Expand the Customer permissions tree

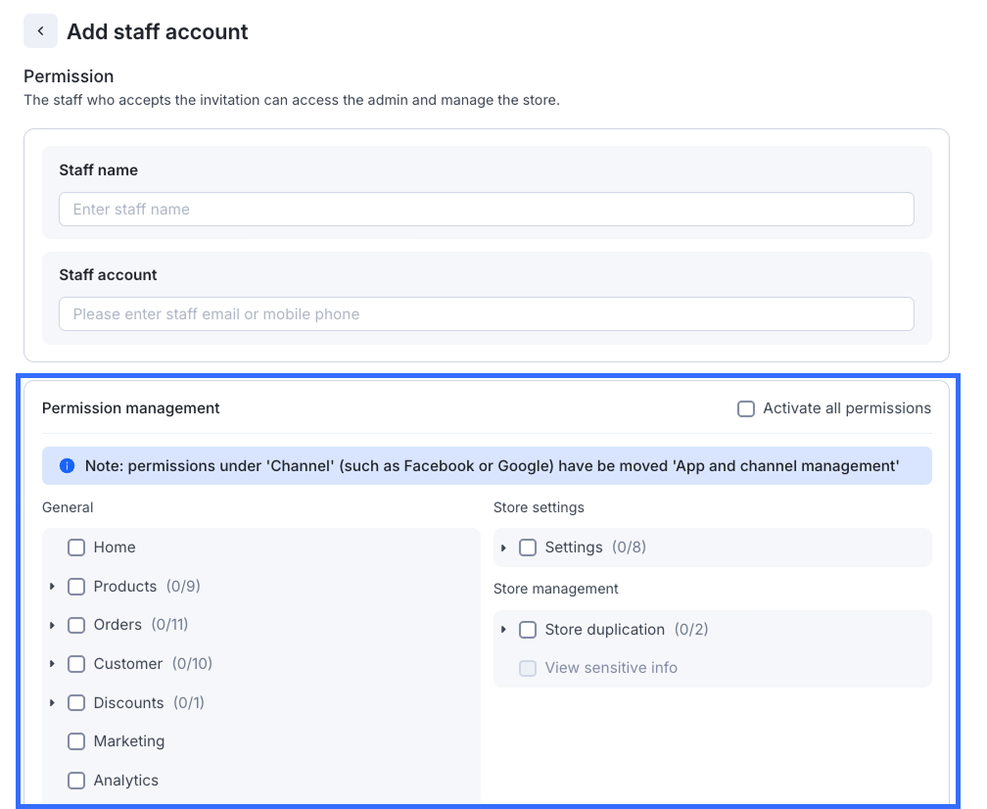[52, 664]
